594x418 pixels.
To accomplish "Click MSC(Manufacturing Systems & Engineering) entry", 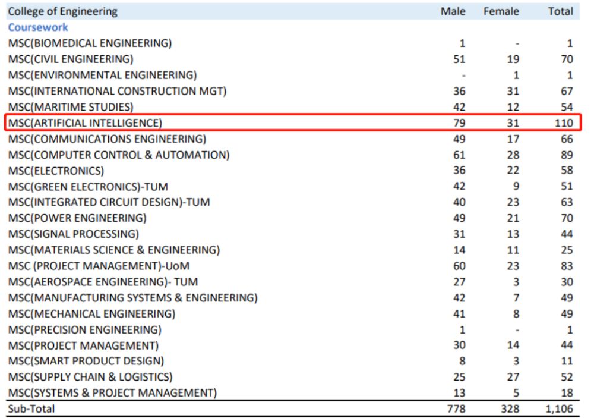I will 132,297.
